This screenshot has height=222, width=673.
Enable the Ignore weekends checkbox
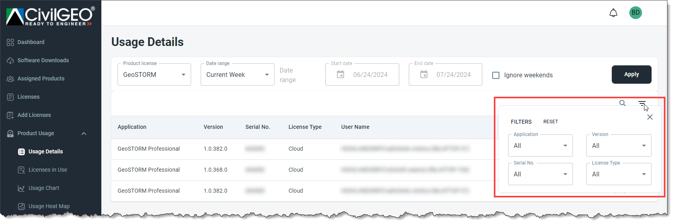pyautogui.click(x=496, y=75)
